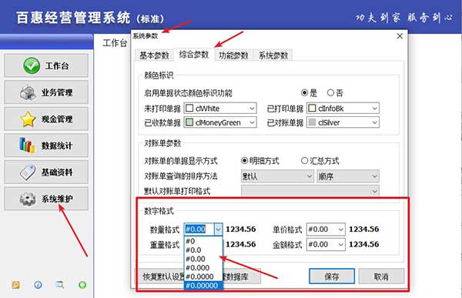
Task: Open 基础资料 in the sidebar
Action: [46, 172]
